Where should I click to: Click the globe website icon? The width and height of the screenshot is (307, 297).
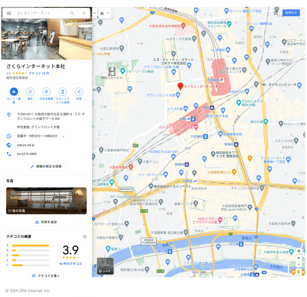click(9, 145)
